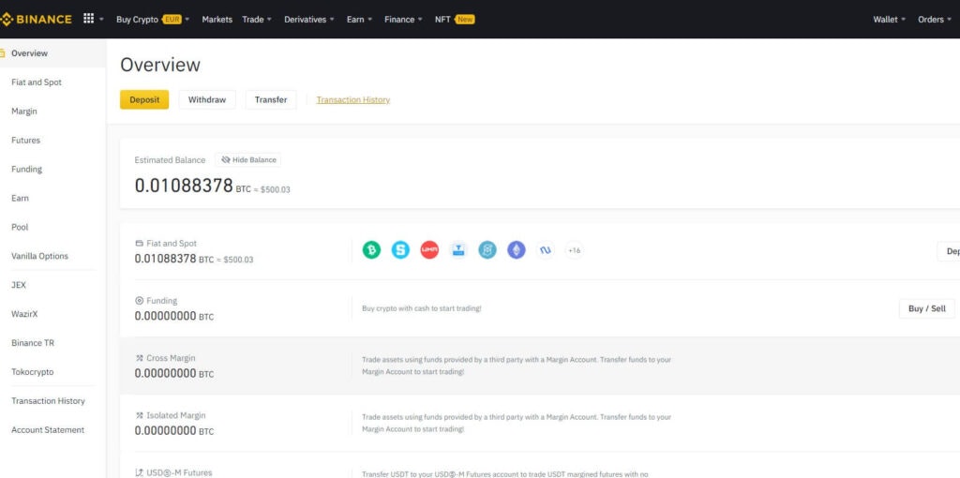Click the green Bitcoin Cash coin icon

[x=371, y=249]
